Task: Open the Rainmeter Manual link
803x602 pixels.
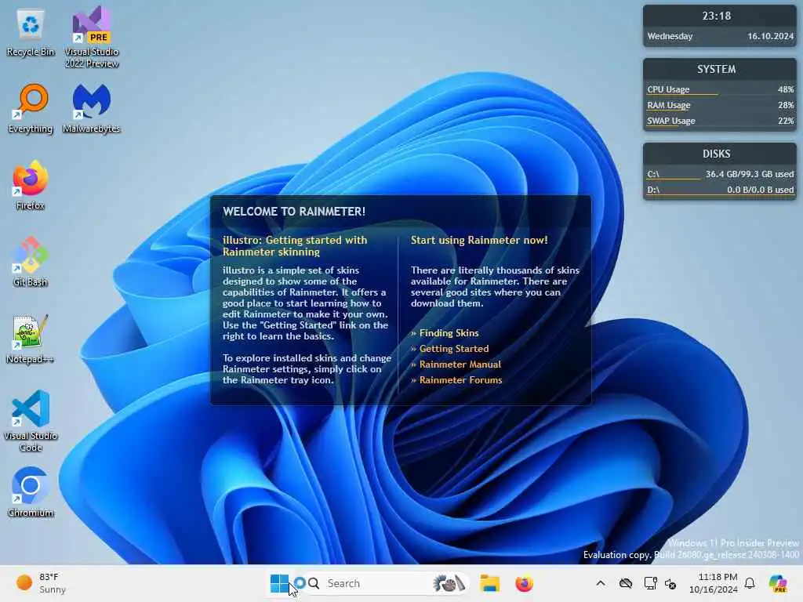Action: coord(460,364)
